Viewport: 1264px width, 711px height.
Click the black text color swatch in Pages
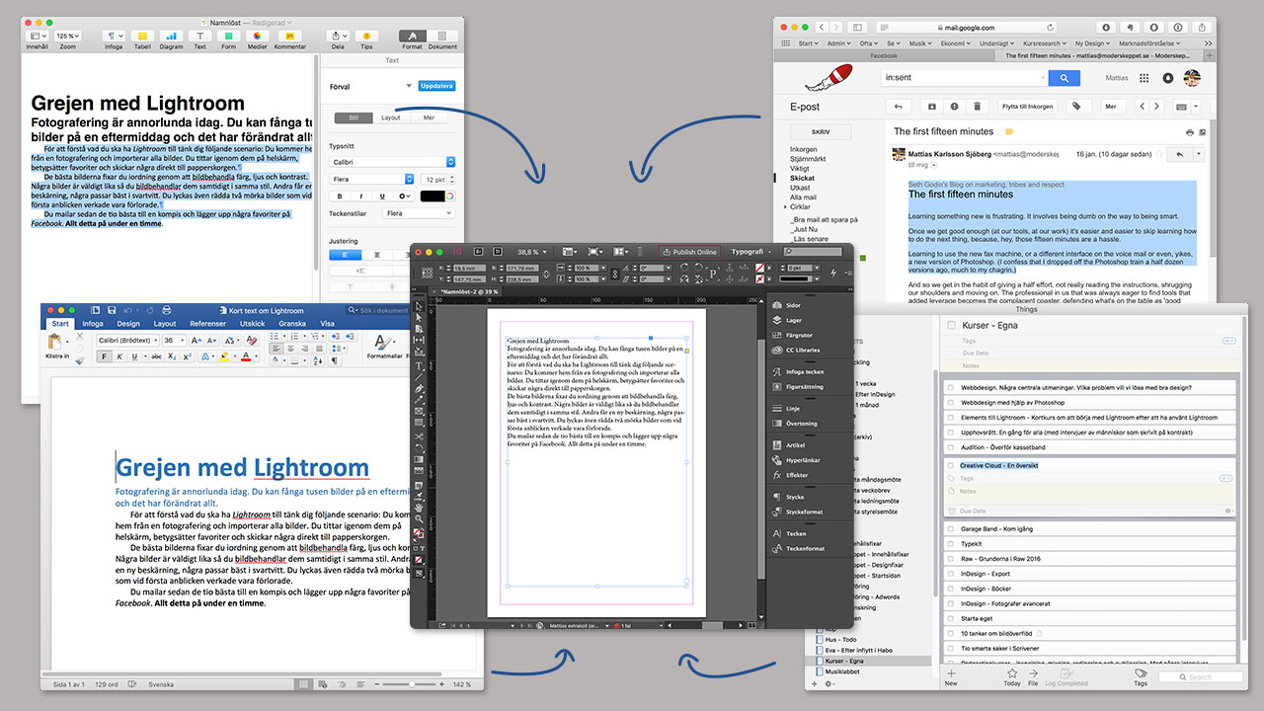click(433, 197)
